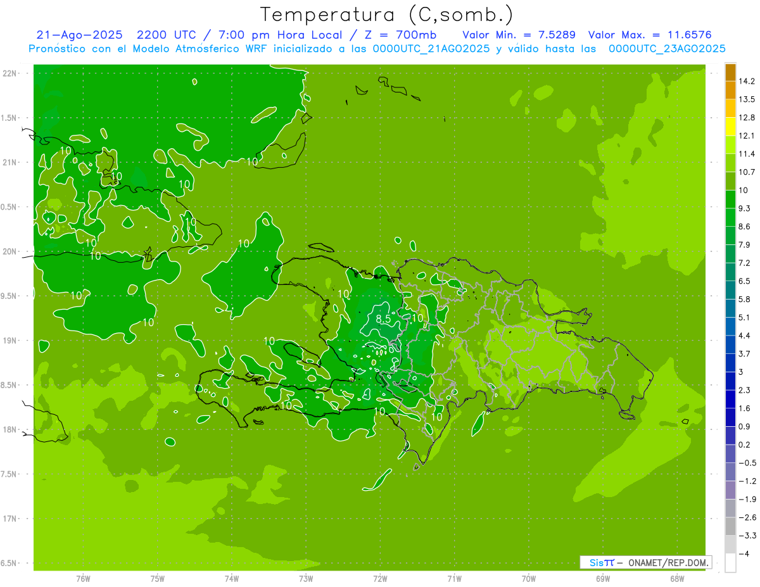760x587 pixels.
Task: Click the 74W longitude axis label
Action: 232,579
